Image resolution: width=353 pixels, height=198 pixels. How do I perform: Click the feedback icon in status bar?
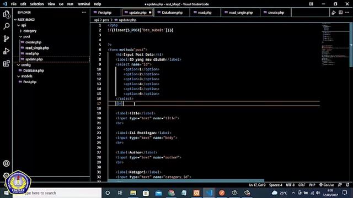pyautogui.click(x=340, y=185)
